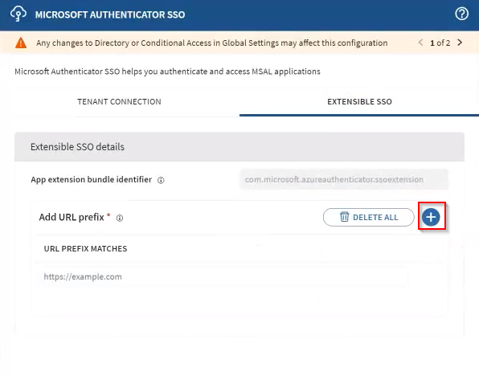Click the '1 of 2' notification counter

coord(440,43)
